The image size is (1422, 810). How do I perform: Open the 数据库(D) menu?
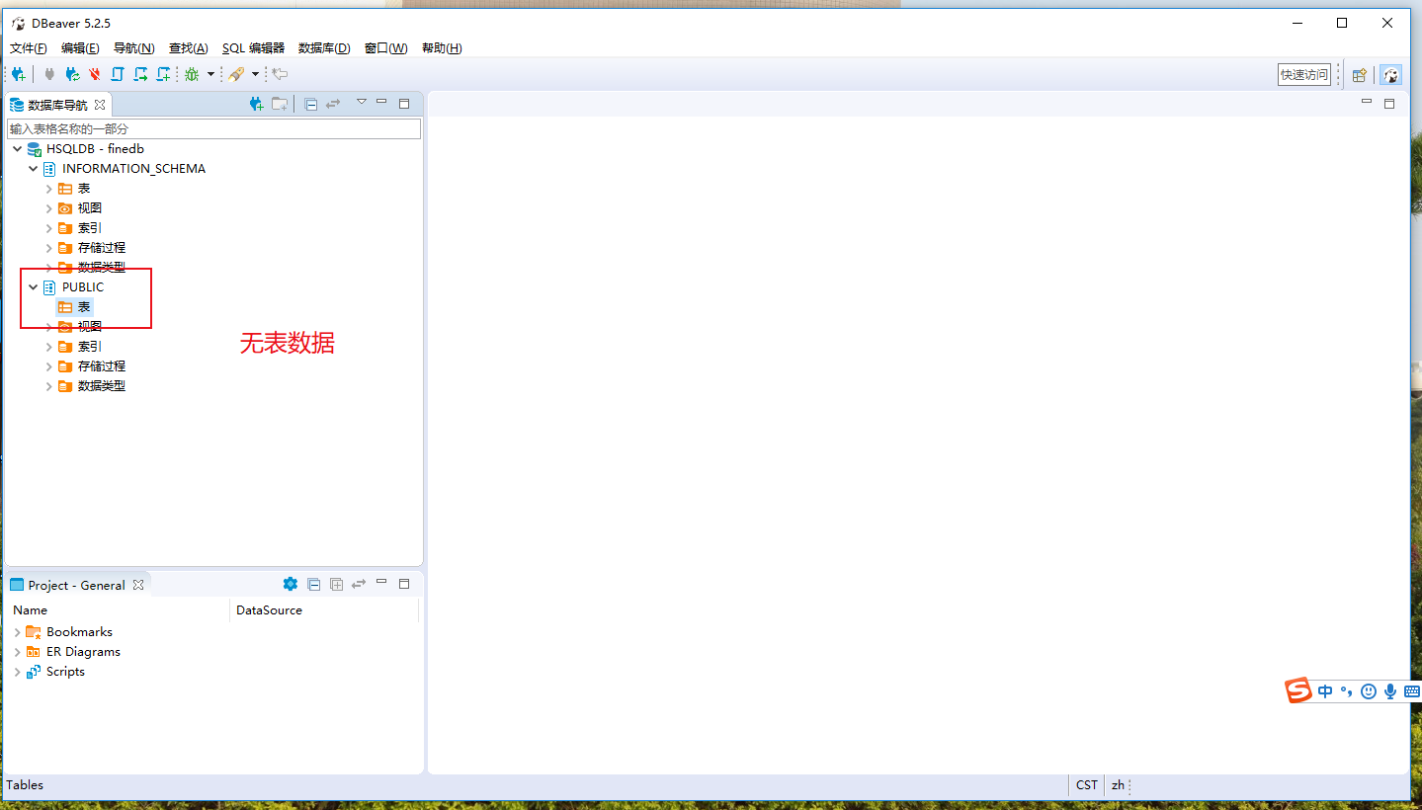click(x=324, y=48)
